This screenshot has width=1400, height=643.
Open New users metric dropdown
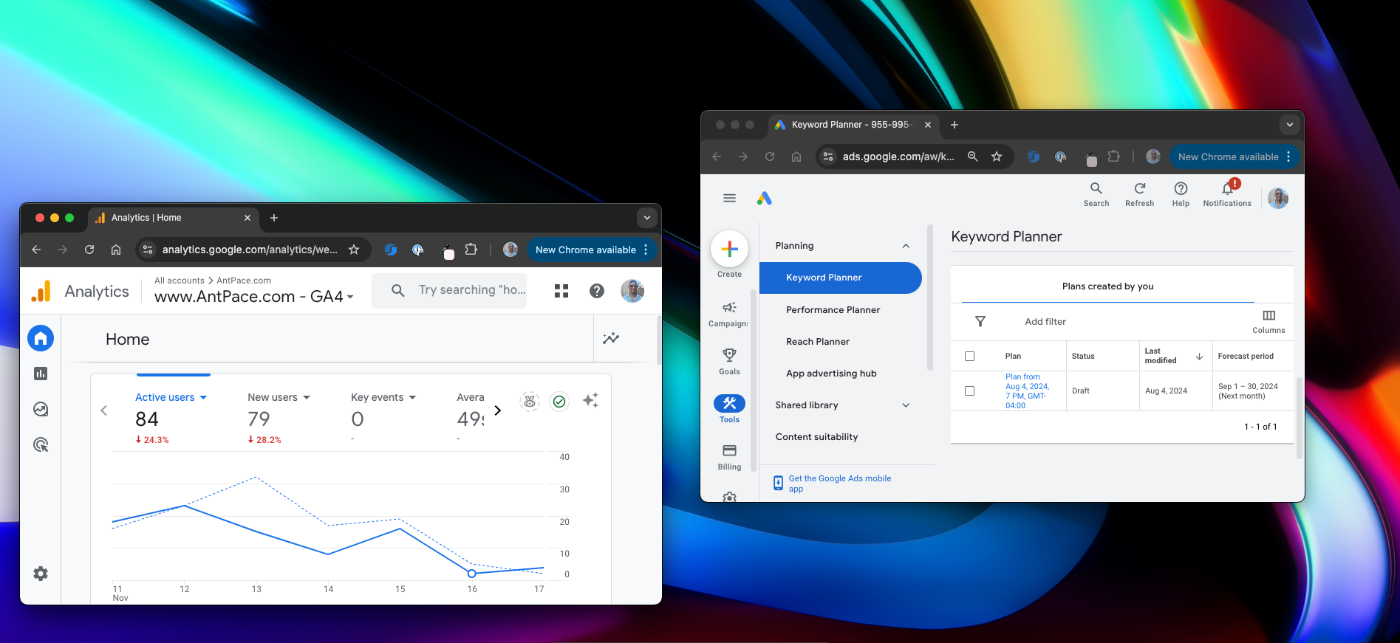(279, 397)
